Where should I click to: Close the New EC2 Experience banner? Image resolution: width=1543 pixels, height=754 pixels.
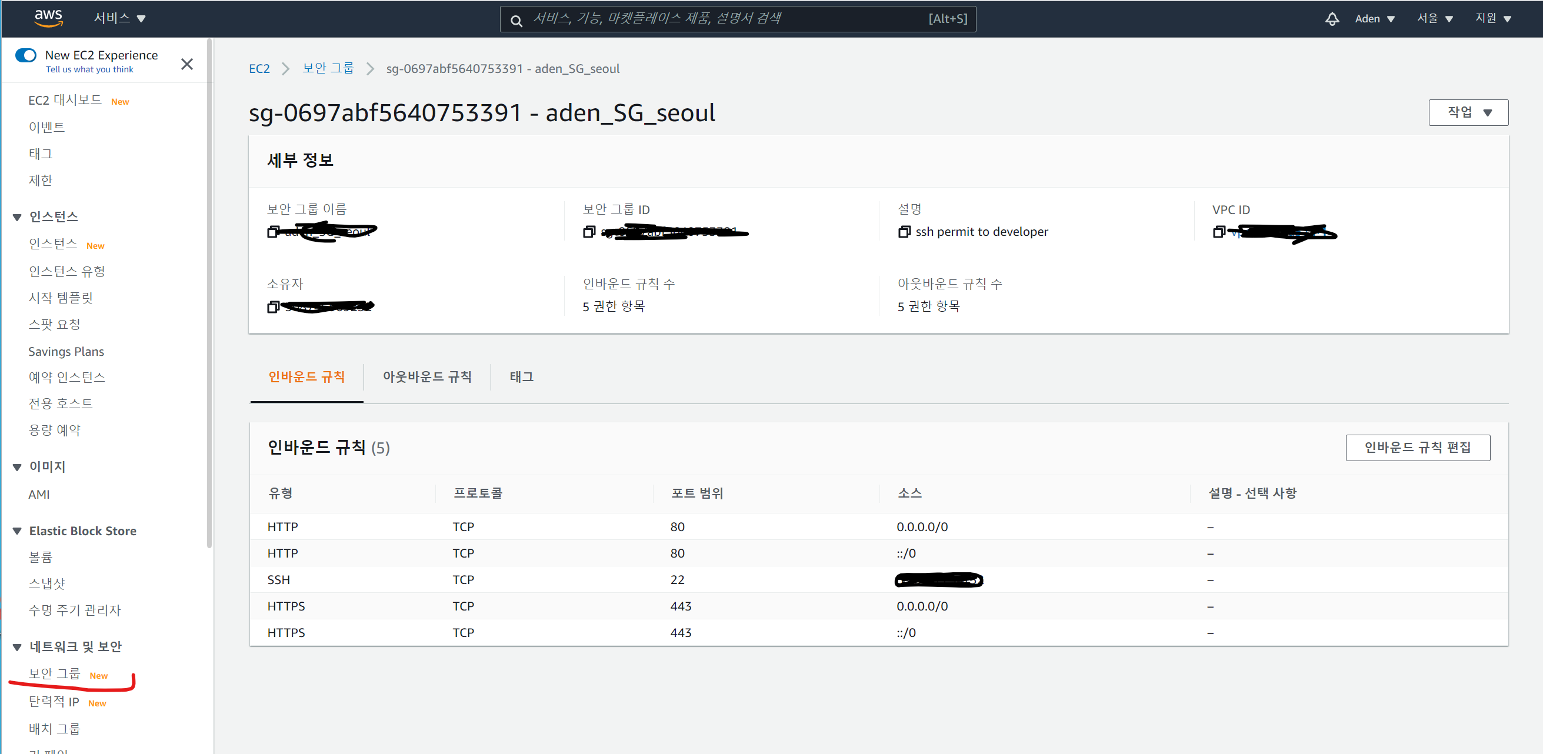coord(187,64)
